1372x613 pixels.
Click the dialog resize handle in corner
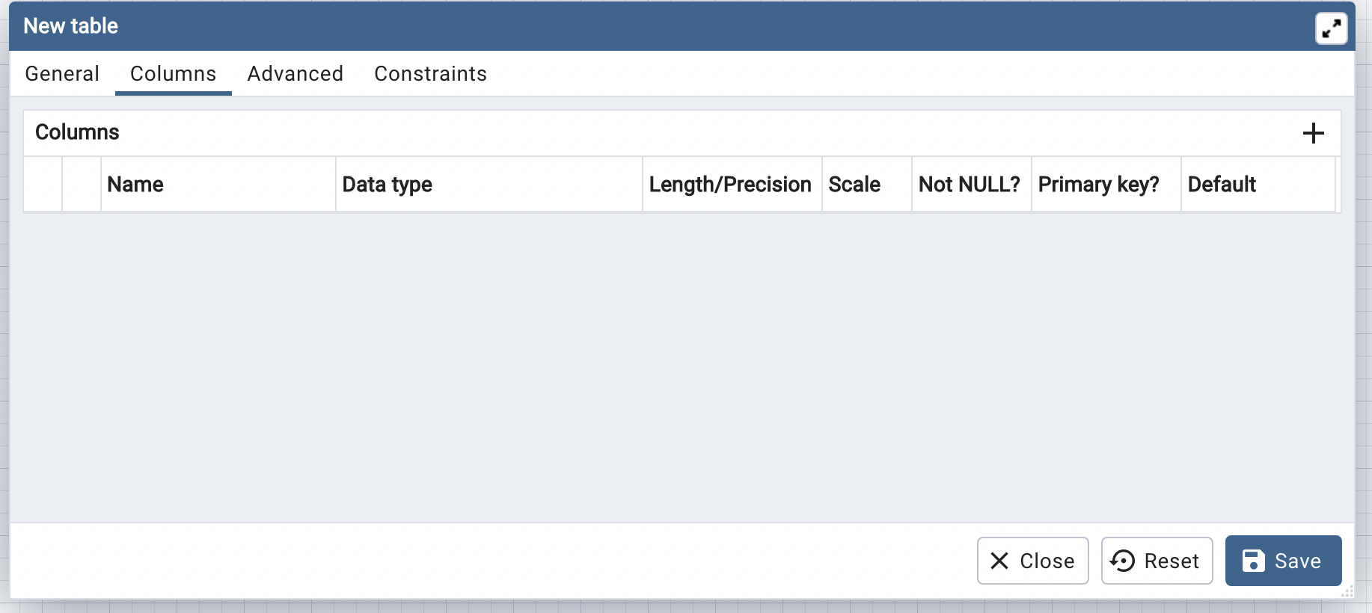click(1348, 591)
